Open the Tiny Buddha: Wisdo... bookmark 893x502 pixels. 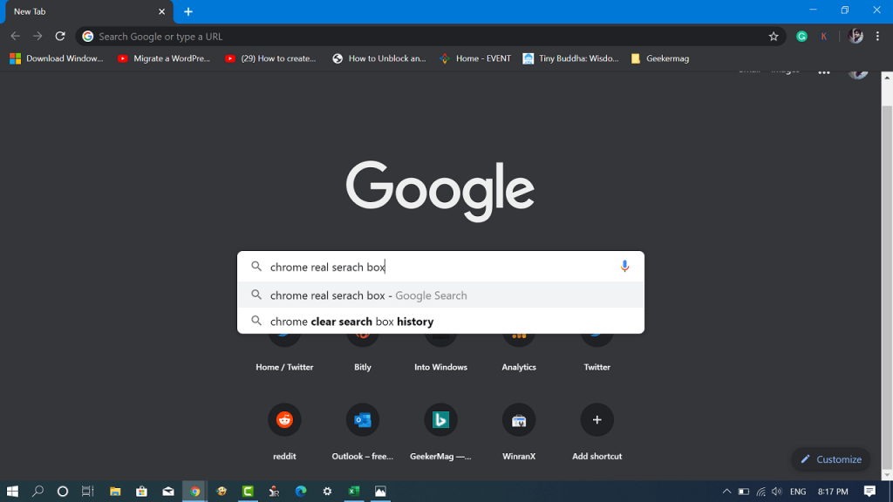point(570,58)
